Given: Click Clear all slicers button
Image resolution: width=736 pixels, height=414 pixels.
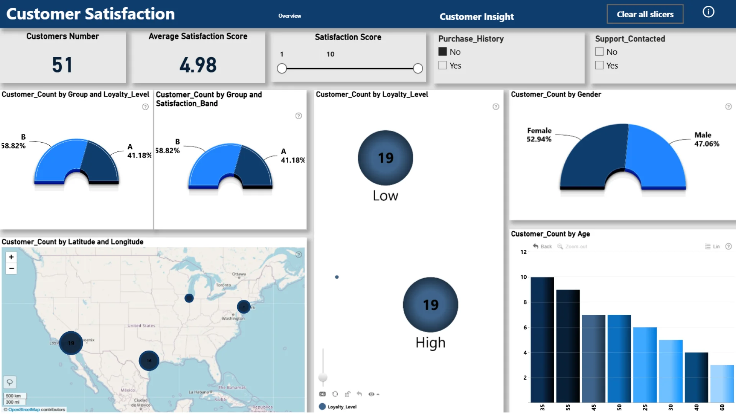Looking at the screenshot, I should [x=645, y=14].
